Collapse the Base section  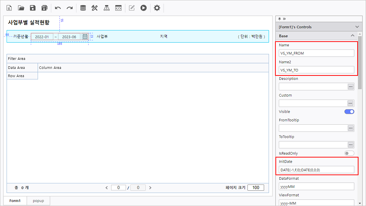click(352, 36)
